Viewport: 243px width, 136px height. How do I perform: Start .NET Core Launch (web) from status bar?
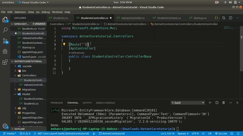pyautogui.click(x=62, y=133)
